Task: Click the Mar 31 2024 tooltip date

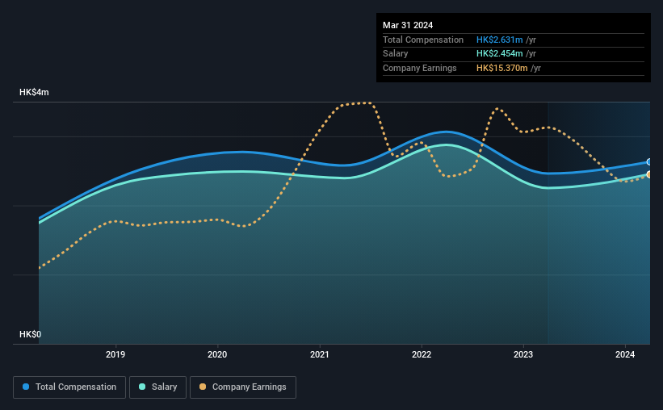Action: (408, 25)
